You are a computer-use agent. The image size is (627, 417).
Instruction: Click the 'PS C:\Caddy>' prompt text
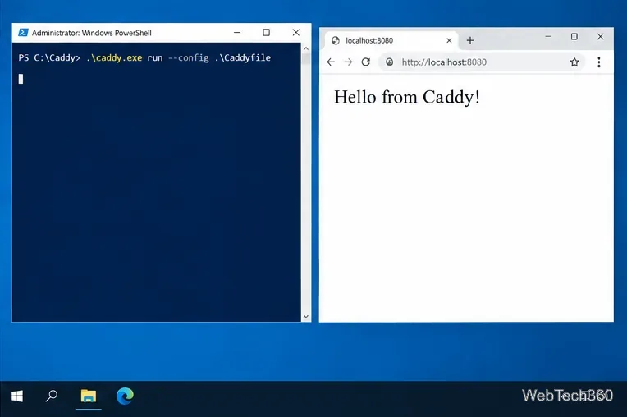point(49,58)
